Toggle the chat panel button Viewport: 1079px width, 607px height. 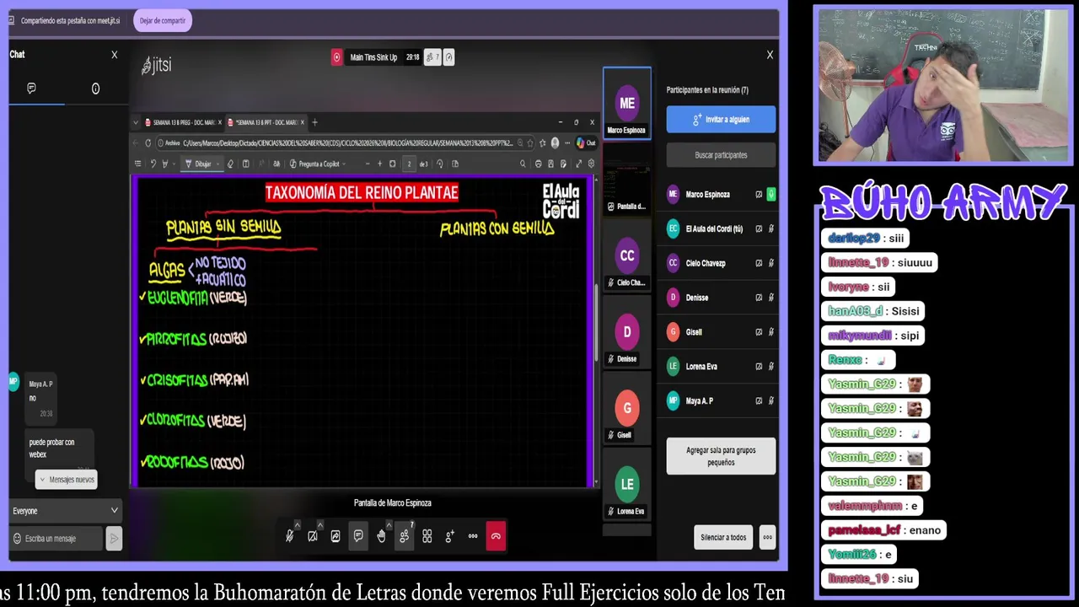tap(358, 536)
